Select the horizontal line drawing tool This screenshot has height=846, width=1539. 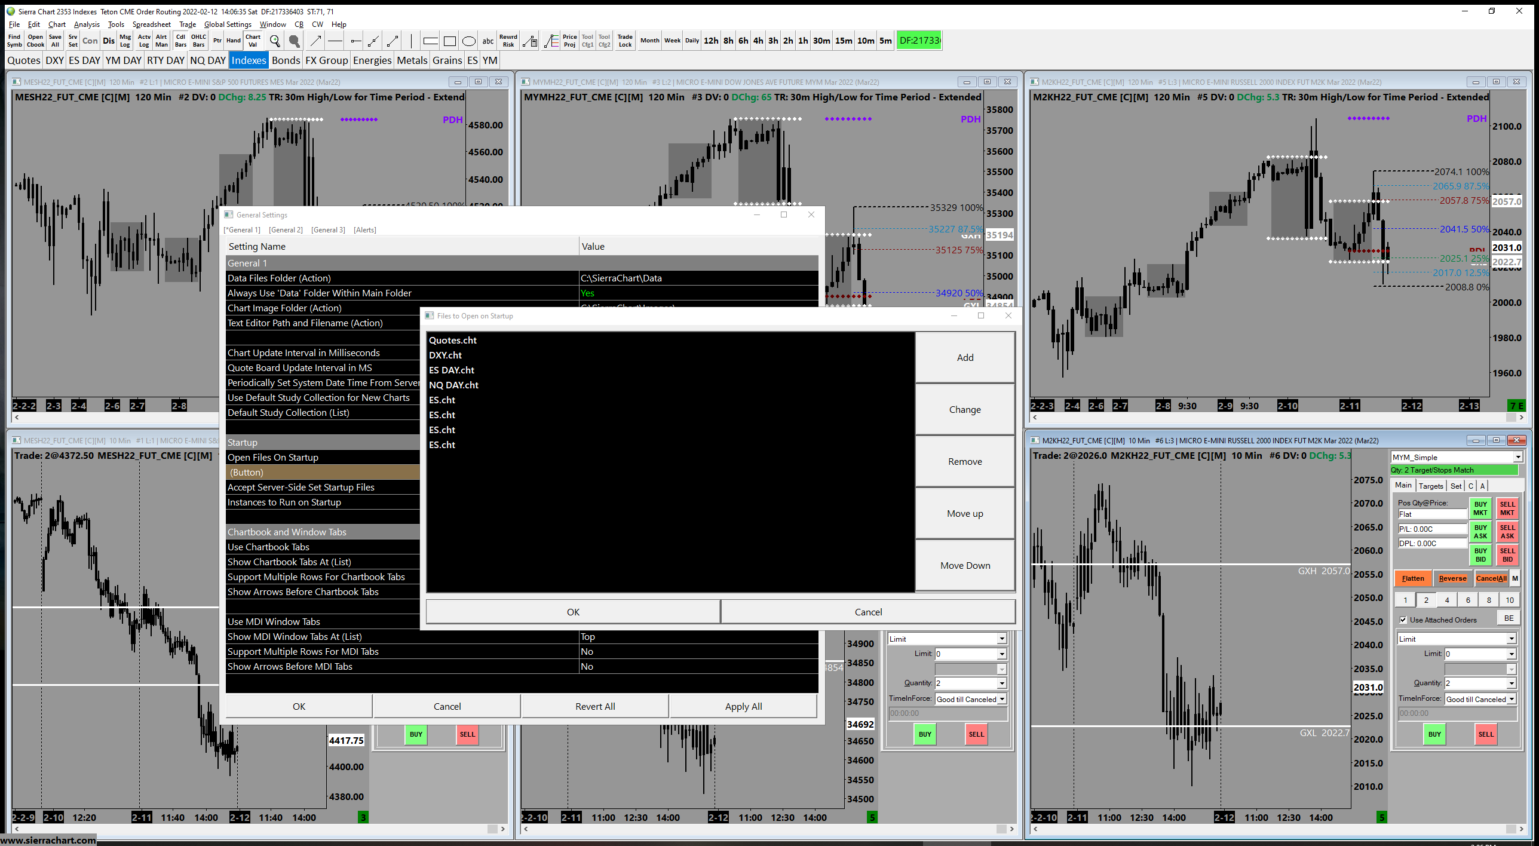click(335, 41)
